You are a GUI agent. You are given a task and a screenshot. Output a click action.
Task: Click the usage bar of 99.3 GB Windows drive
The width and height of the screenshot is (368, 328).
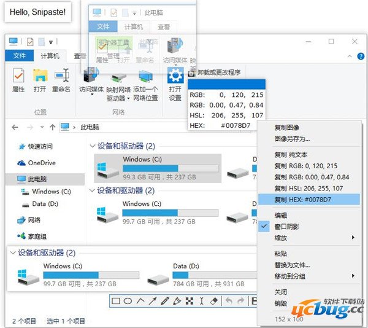click(171, 168)
